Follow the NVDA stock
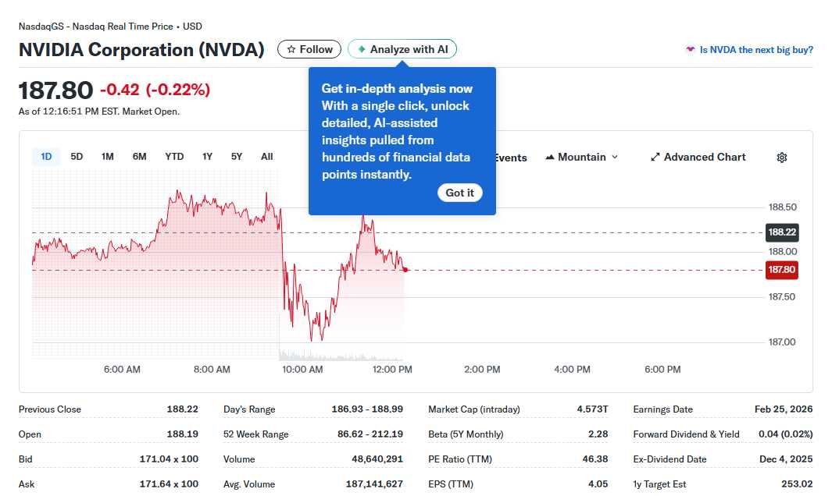This screenshot has height=496, width=832. click(309, 48)
